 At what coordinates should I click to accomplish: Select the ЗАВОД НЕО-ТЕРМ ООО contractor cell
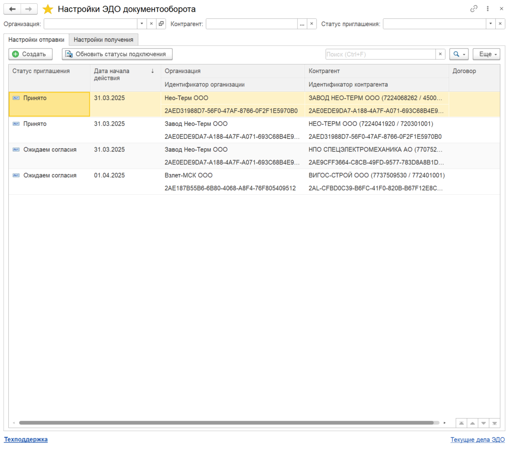coord(377,98)
